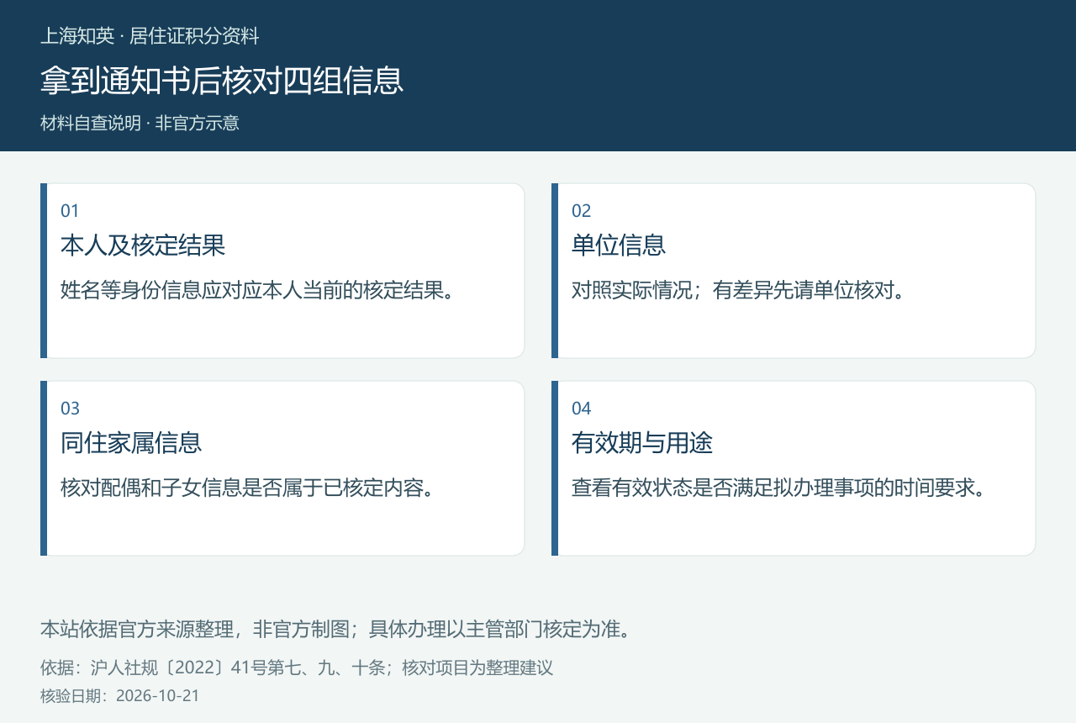Click card number 03
1076x723 pixels.
coord(70,409)
